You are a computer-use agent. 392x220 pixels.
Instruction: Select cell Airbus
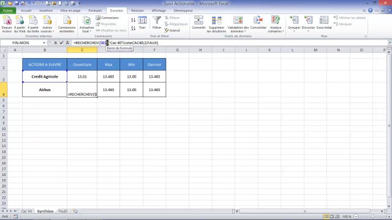click(x=45, y=90)
